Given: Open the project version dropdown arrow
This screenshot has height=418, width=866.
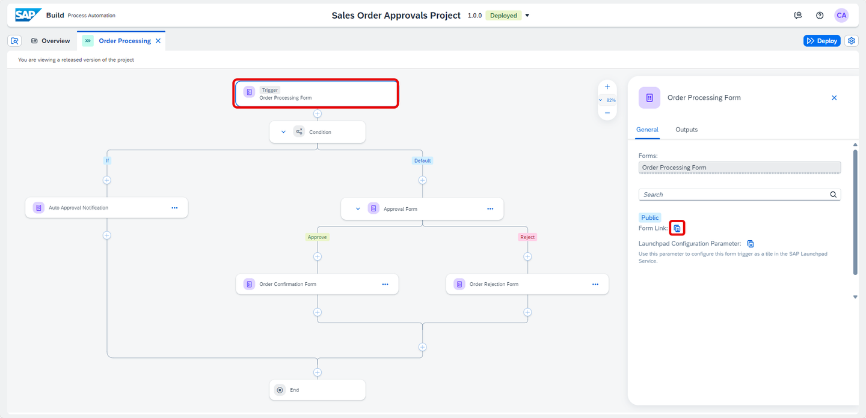Looking at the screenshot, I should click(527, 16).
